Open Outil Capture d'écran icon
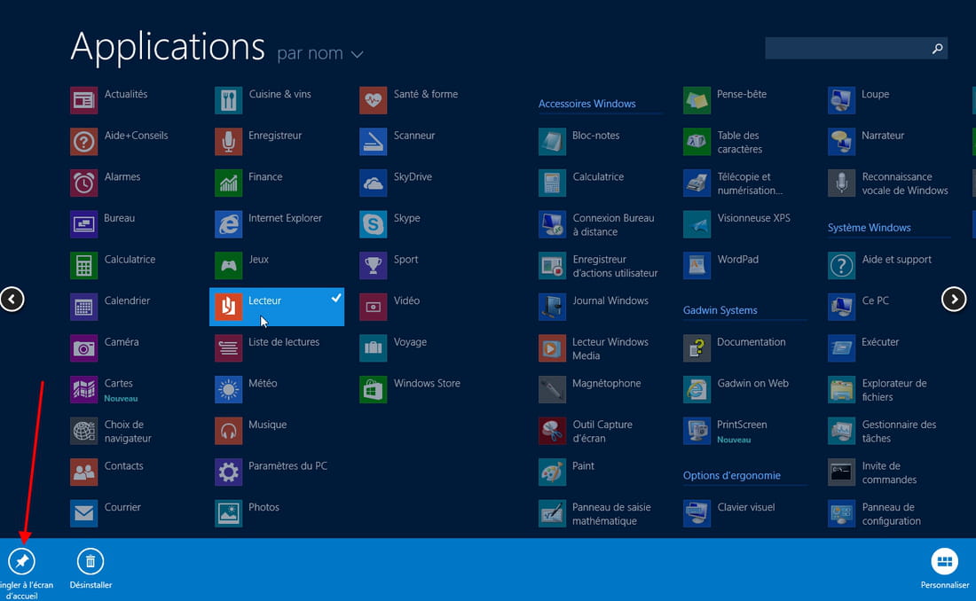The image size is (976, 601). (x=552, y=431)
